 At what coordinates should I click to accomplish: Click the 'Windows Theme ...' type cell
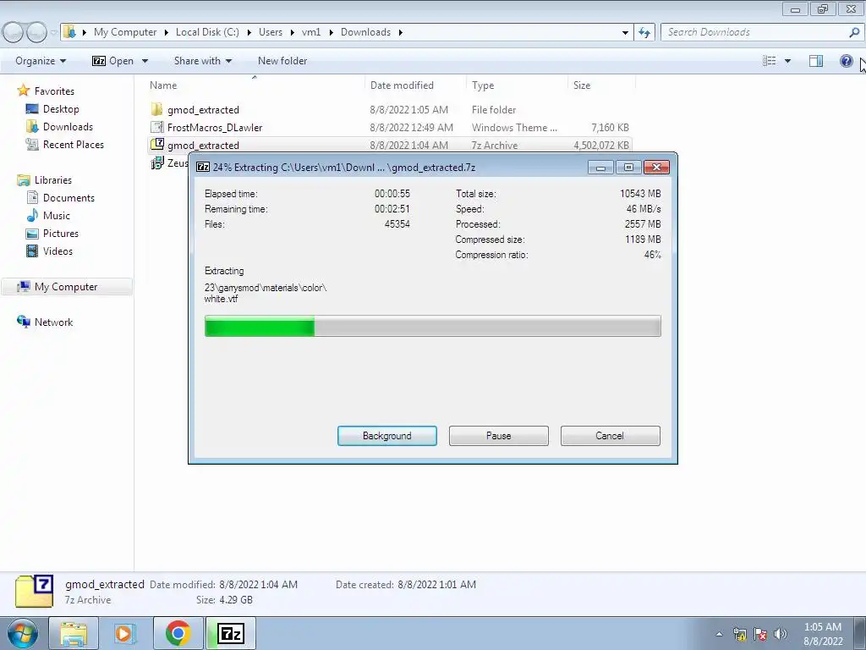[514, 127]
